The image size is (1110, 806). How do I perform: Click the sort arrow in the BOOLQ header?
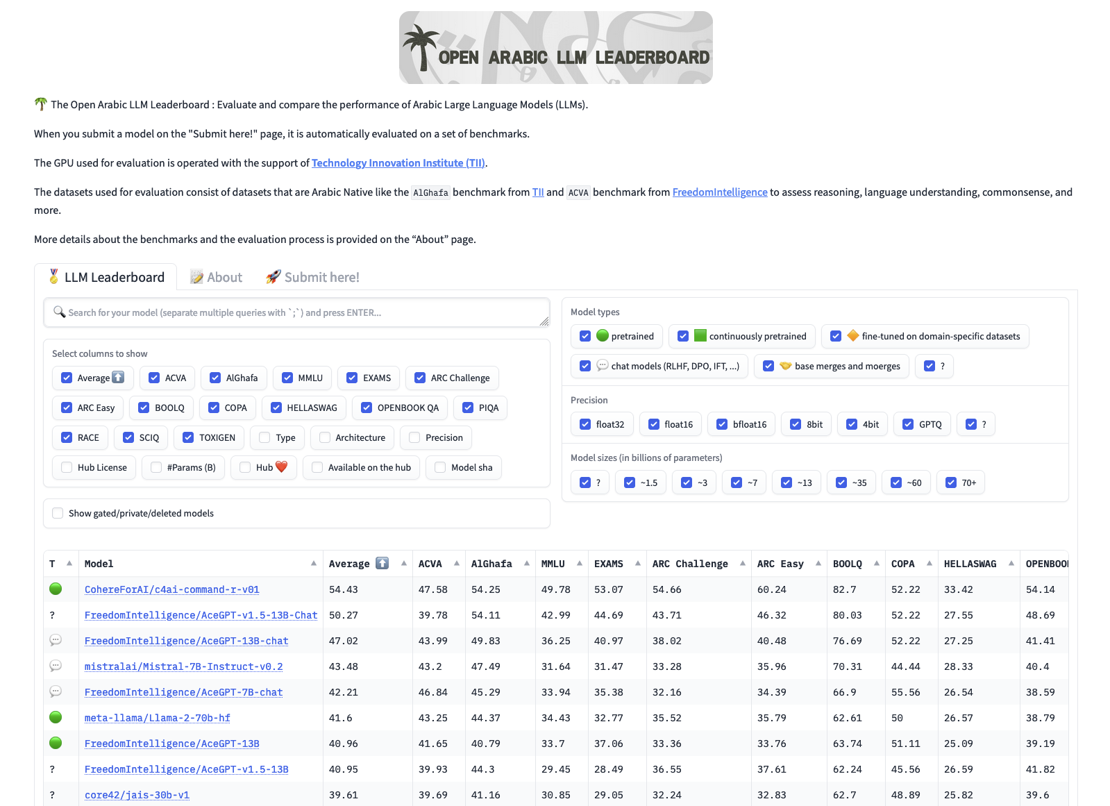pyautogui.click(x=877, y=563)
